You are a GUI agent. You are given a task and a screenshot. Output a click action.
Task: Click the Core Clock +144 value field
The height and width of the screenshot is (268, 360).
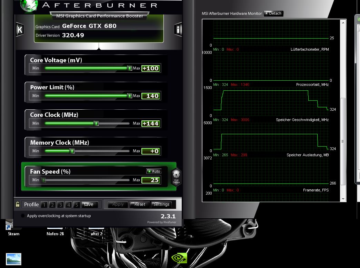[151, 123]
